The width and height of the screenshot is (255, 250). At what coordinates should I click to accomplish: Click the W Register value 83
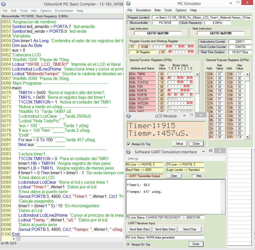pyautogui.click(x=163, y=52)
